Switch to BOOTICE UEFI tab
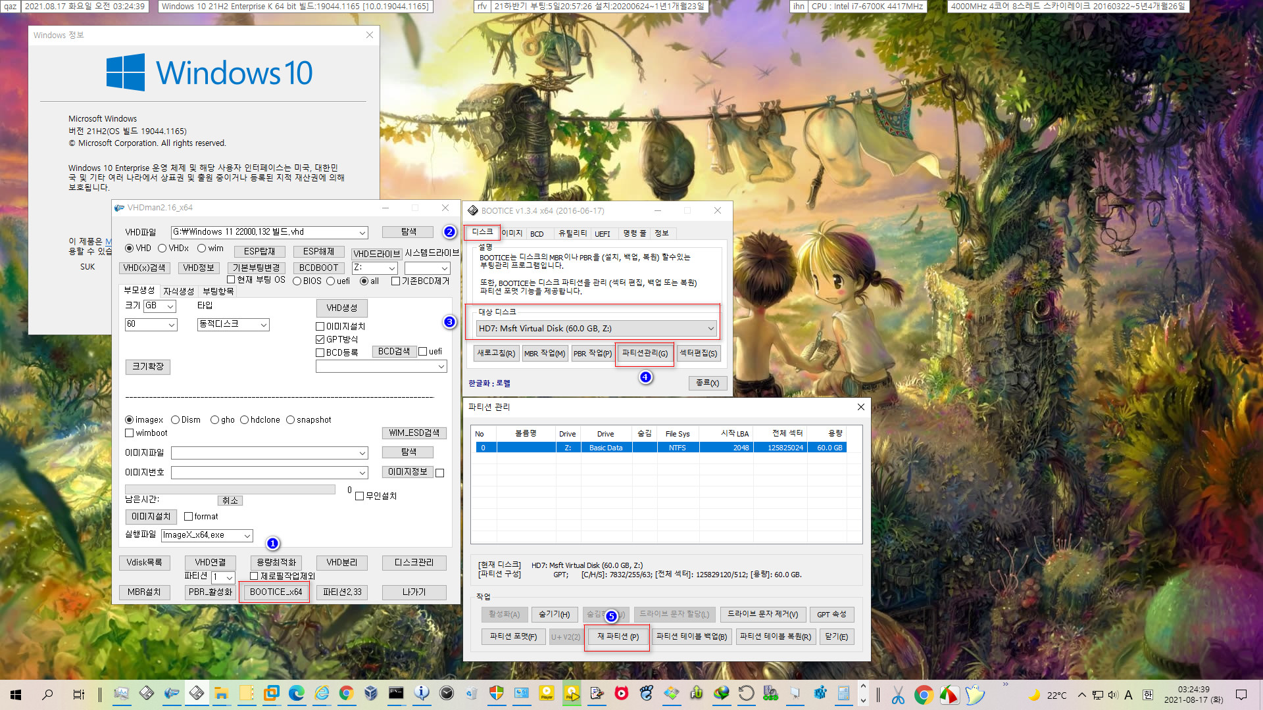 point(603,234)
